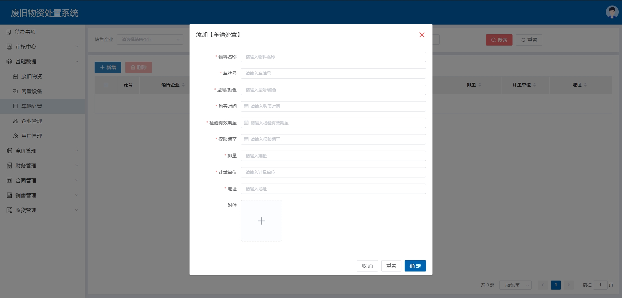Click the 待办事项 sidebar icon
This screenshot has width=622, height=298.
tap(9, 32)
